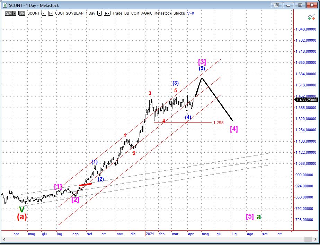Screen dimensions: 320x245
Task: Open the R dropdown menu
Action: coord(107,13)
